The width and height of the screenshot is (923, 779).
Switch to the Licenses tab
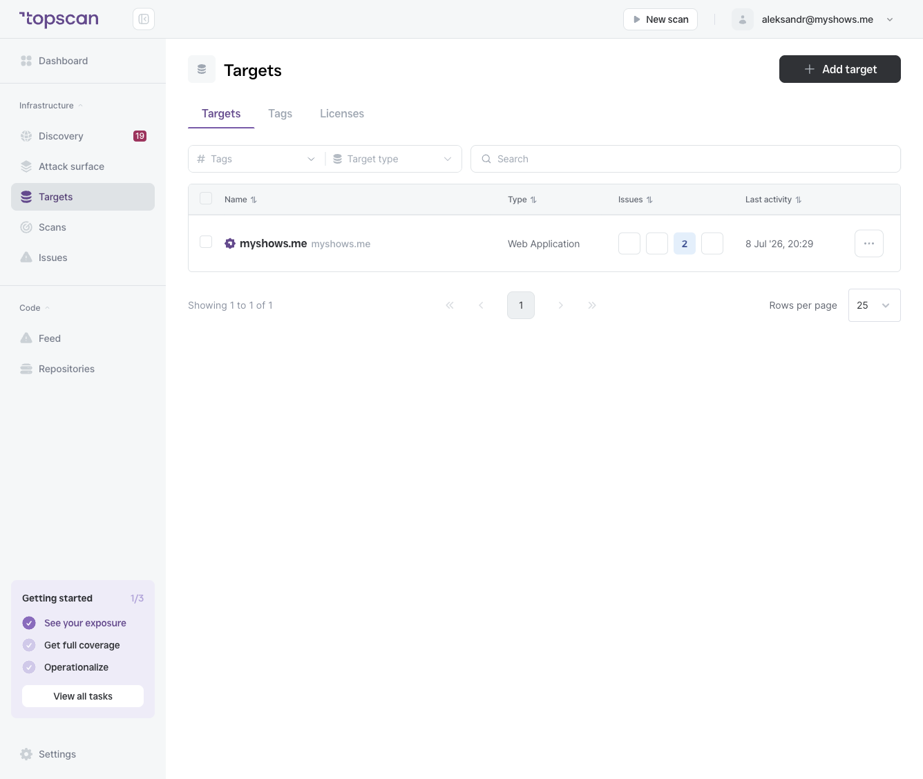pos(342,113)
